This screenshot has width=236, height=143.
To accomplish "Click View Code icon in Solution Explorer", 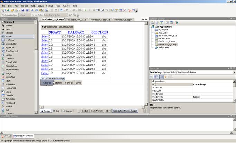I will click(167, 23).
